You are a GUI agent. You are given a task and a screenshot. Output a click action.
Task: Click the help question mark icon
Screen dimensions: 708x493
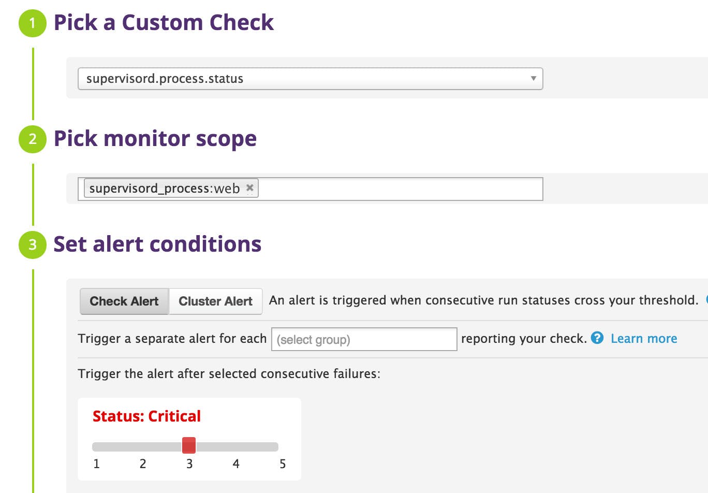[x=597, y=339]
